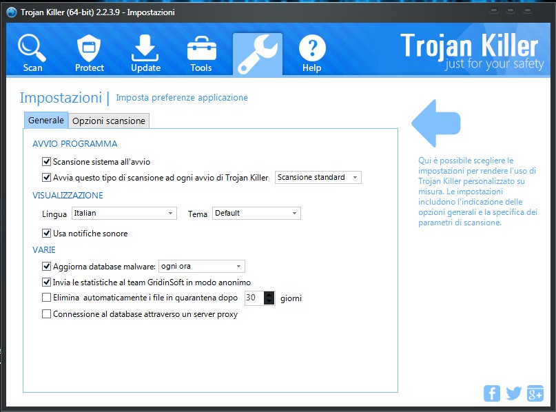Viewport: 556px width, 412px height.
Task: Increase quarantine days with up arrow
Action: coord(269,295)
